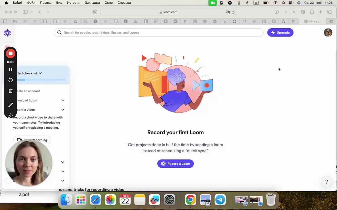Open Wi-Fi status in menu bar
The height and width of the screenshot is (210, 337).
275,3
